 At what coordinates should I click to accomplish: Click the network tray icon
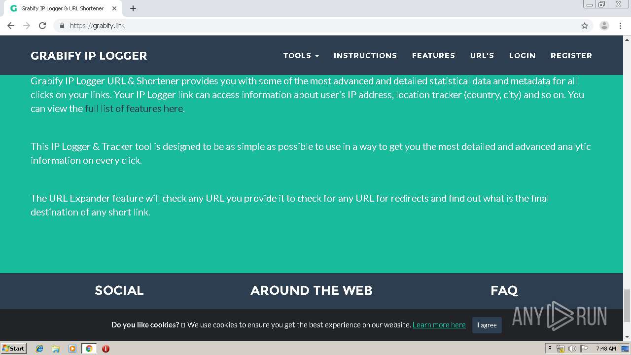coord(561,349)
